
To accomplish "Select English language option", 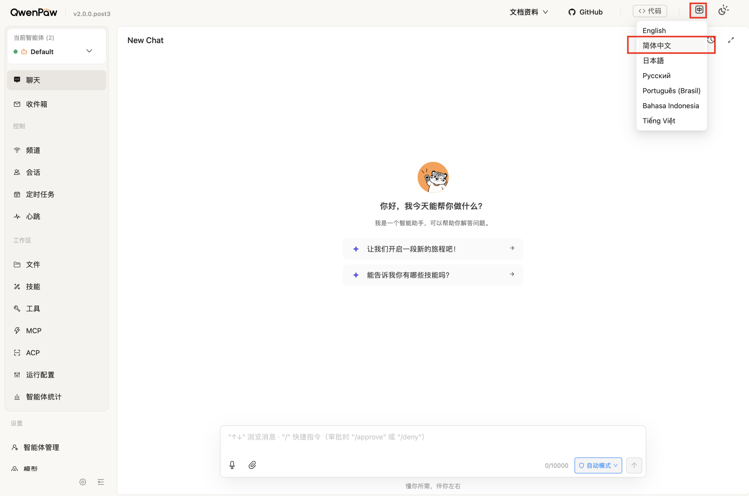I will coord(671,31).
